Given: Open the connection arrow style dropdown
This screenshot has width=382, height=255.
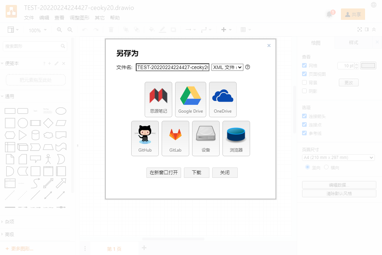Looking at the screenshot, I should pos(191,30).
